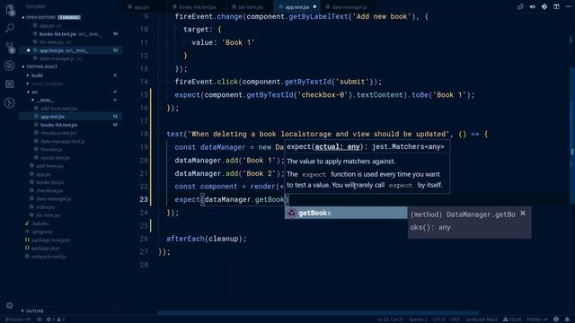
Task: Switch to the app.jsx editor tab
Action: [141, 7]
